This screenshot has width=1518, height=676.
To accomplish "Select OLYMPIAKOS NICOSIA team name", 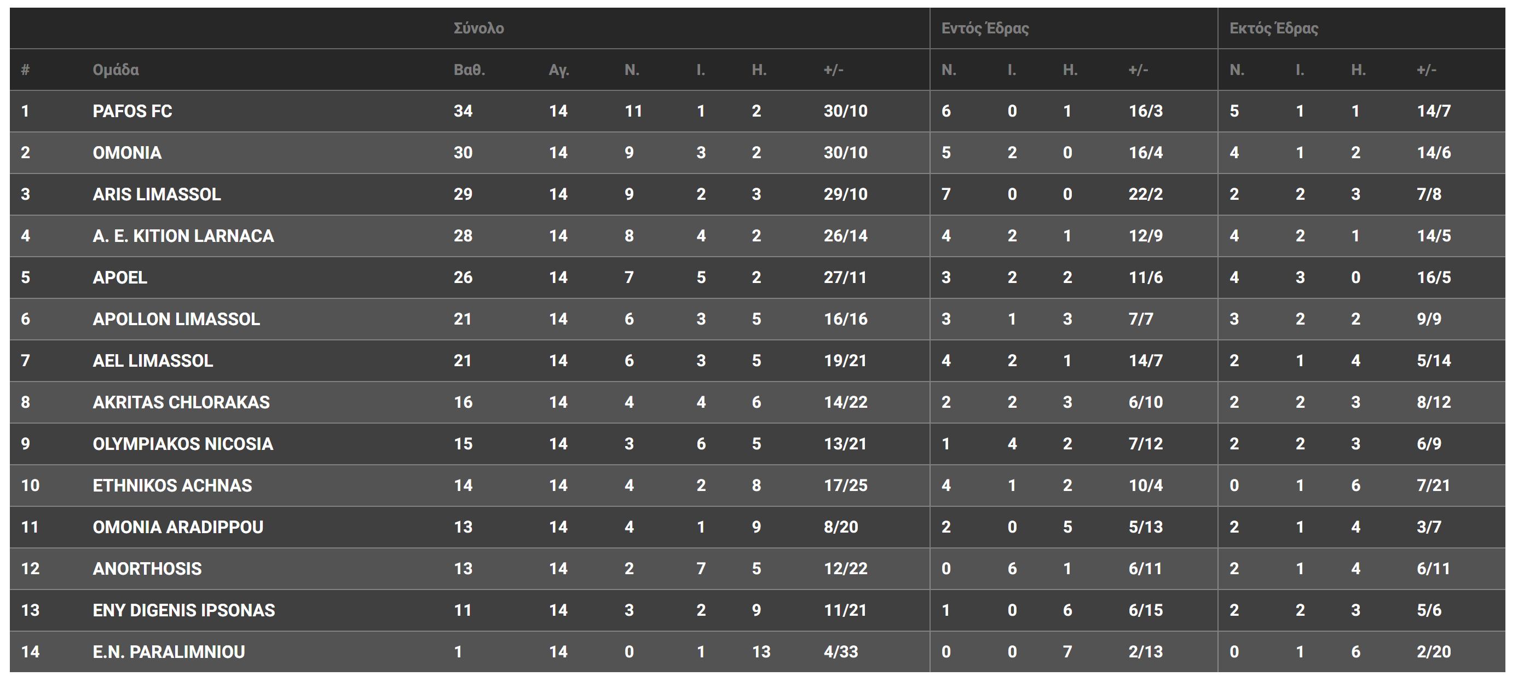I will (x=183, y=444).
